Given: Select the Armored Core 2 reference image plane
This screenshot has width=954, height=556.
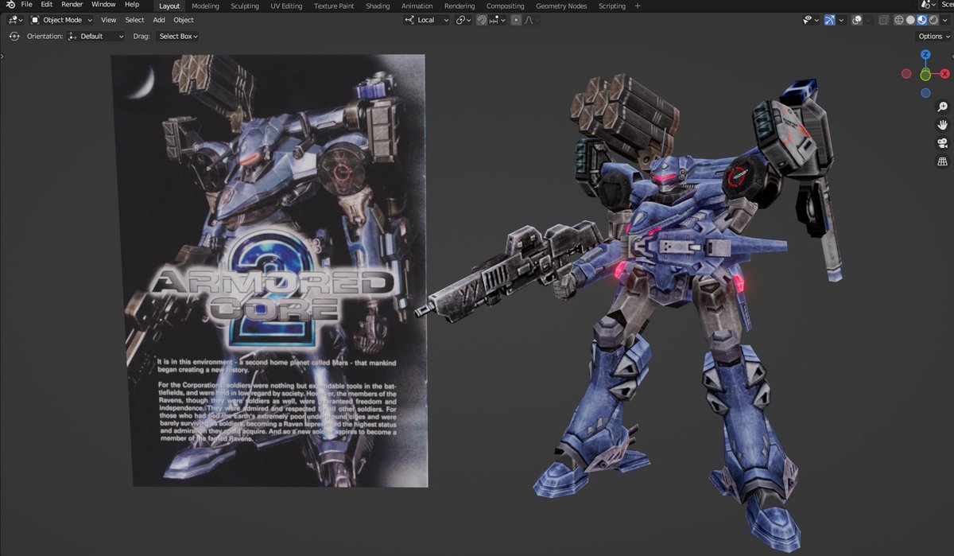Looking at the screenshot, I should [x=270, y=270].
